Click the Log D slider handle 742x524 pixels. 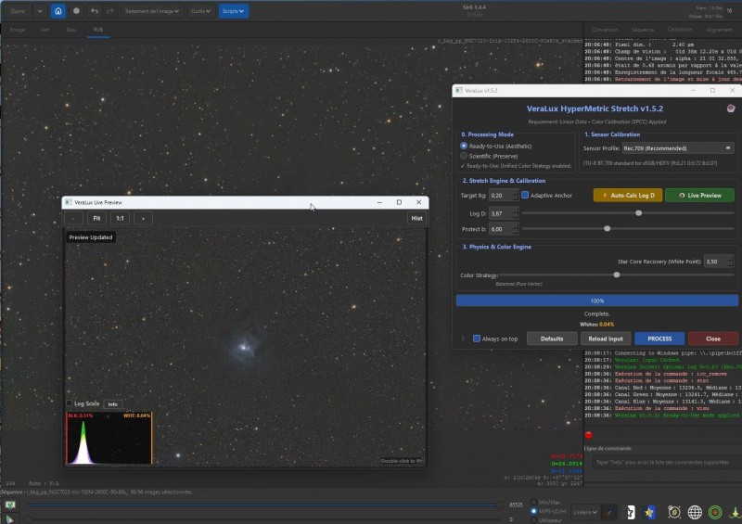(638, 213)
